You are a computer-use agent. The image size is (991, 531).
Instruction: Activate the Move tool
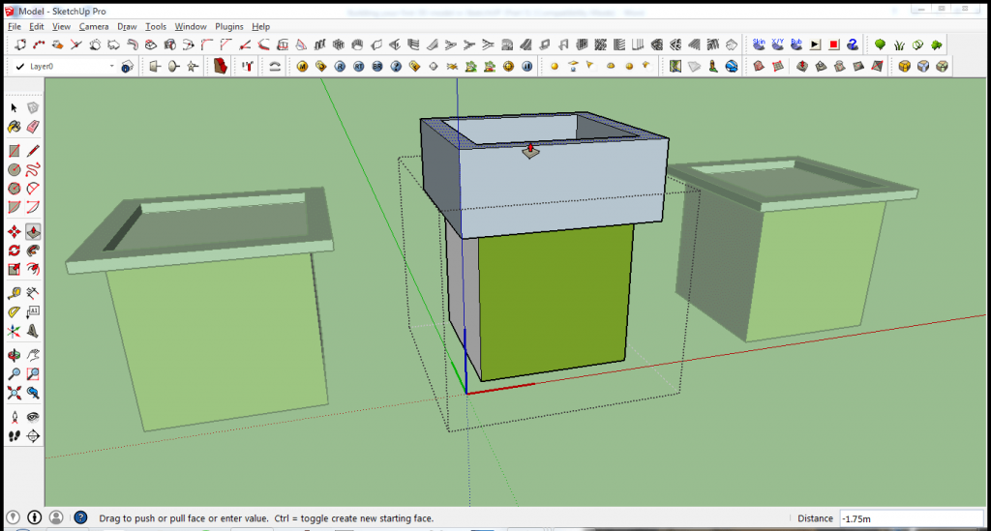point(14,232)
